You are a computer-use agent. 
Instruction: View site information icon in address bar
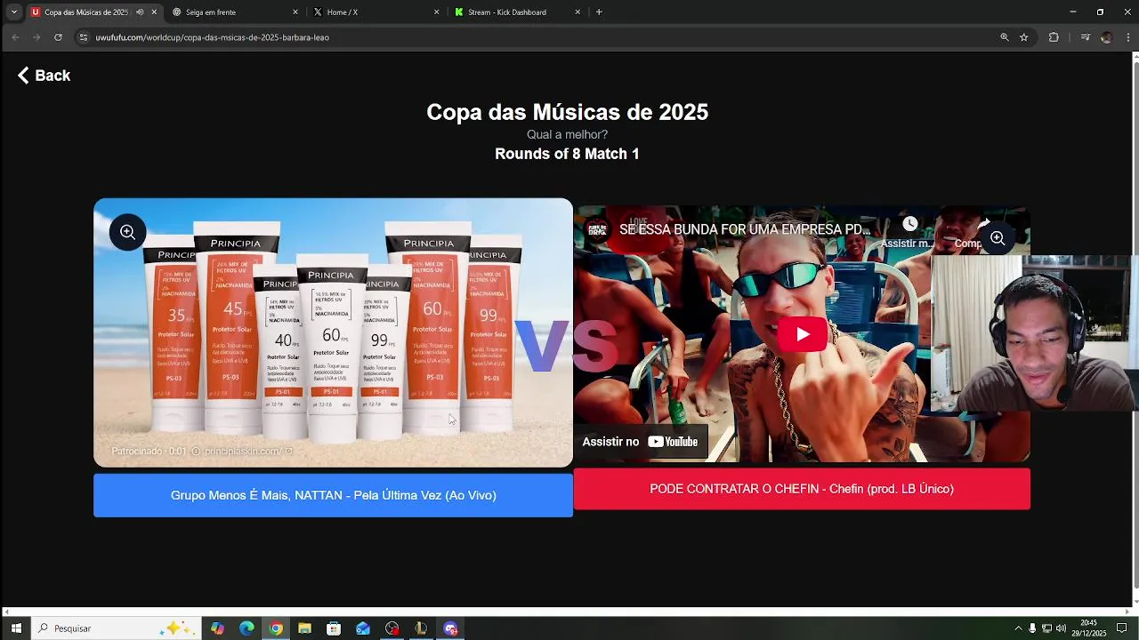click(84, 37)
